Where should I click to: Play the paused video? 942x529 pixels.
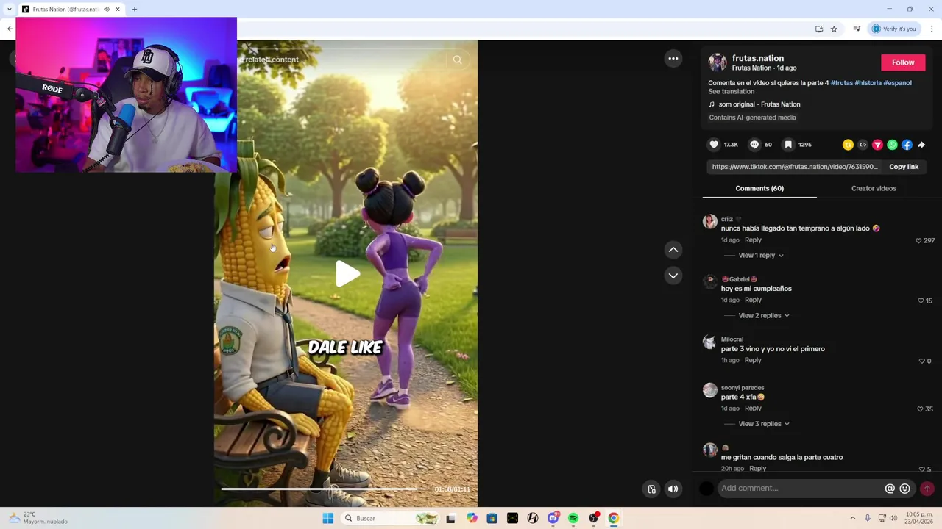(347, 274)
